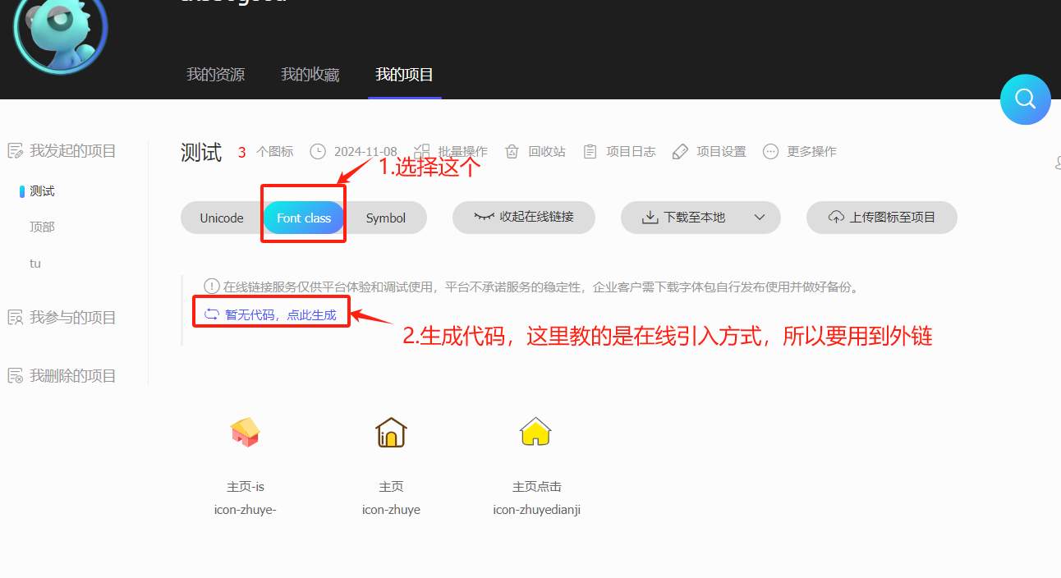Click 批量操作 batch operation
The image size is (1061, 578).
coord(451,152)
